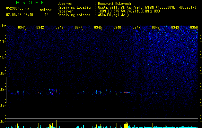Click the A504HB(yagi 4el) antenna text
The height and width of the screenshot is (128, 202).
coord(113,15)
